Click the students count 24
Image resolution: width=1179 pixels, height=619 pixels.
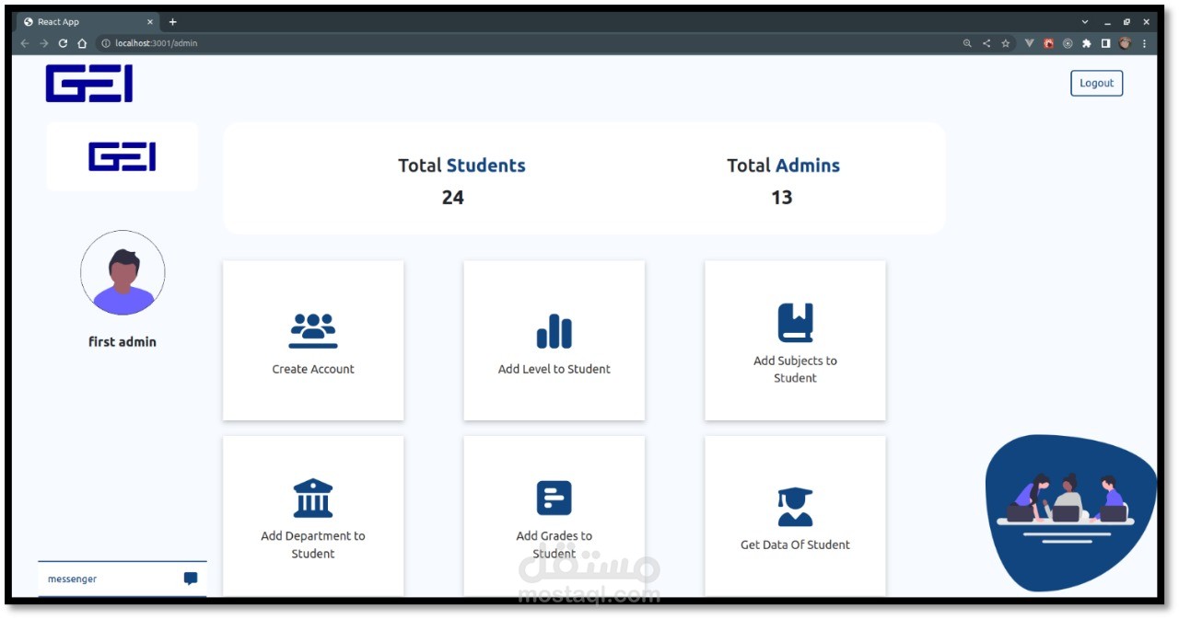point(452,197)
